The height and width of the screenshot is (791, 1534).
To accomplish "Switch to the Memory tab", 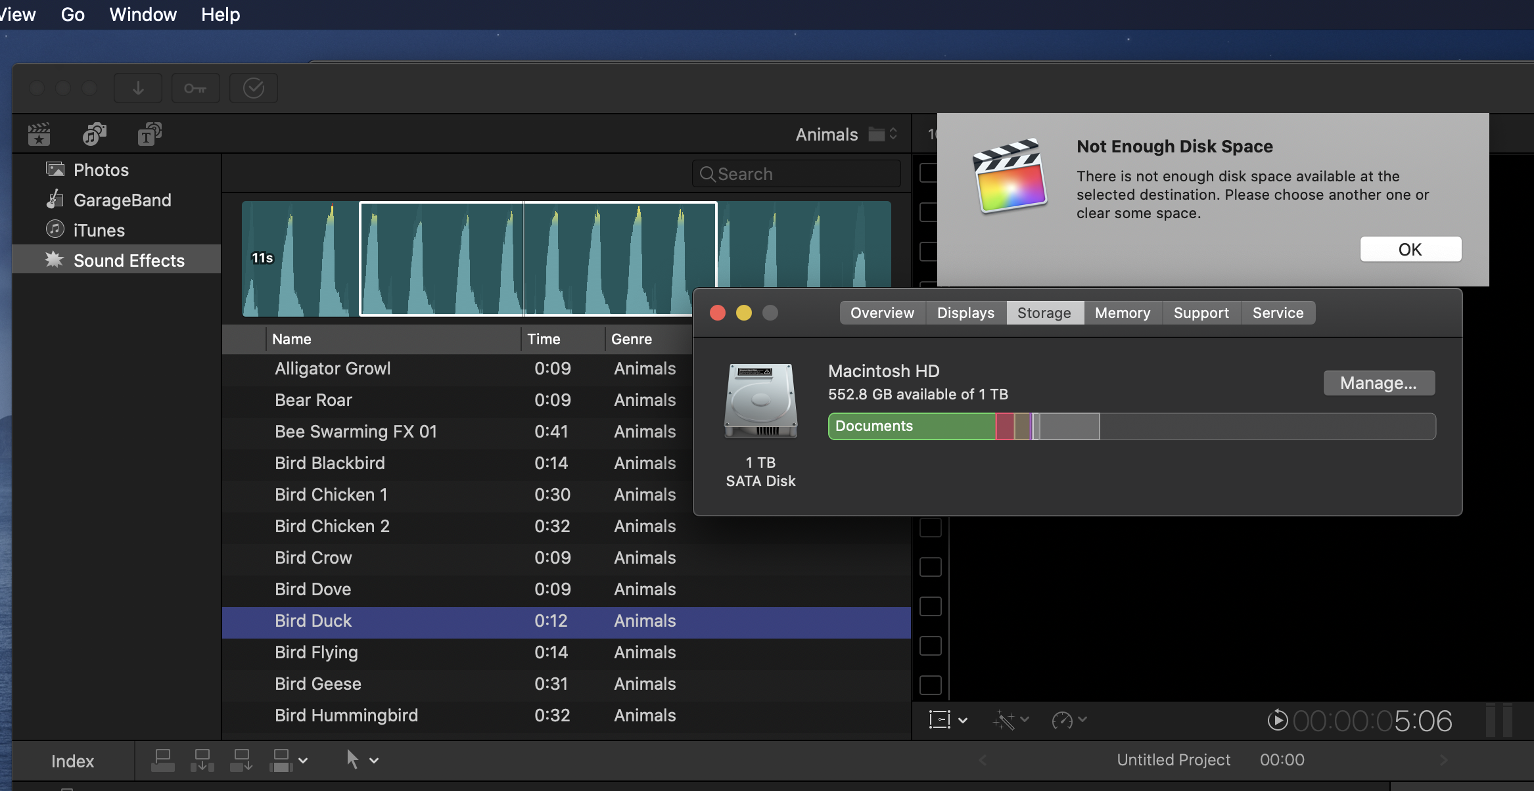I will 1122,313.
